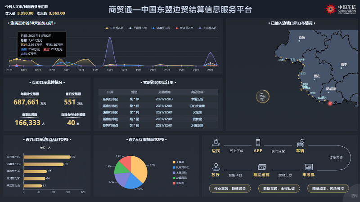Toggle the 平孟互市点 series in trend legend
The image size is (360, 202).
(138, 28)
